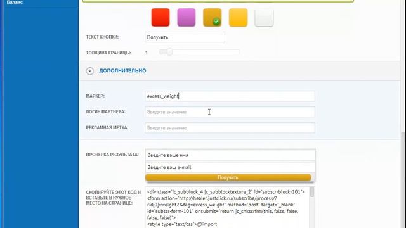Click the Рекламная метка input field
406x228 pixels.
230,128
